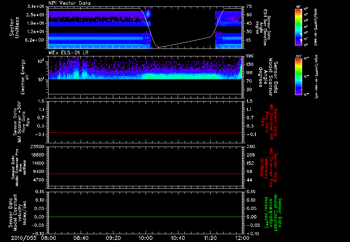Click the 10:00 time tick label
Screen dimensions: 350x242
click(x=146, y=238)
